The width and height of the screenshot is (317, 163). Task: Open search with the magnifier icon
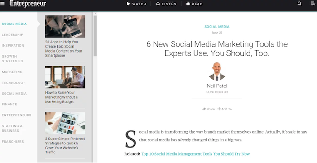click(x=299, y=4)
